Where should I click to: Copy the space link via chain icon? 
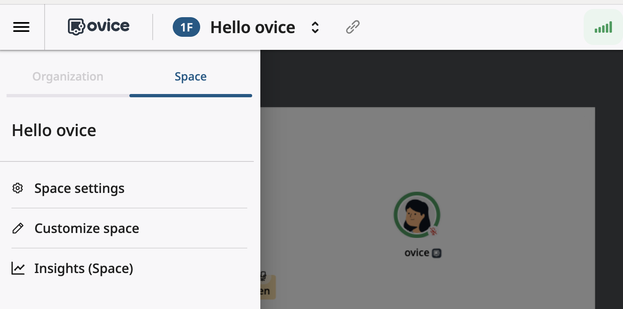[x=352, y=27]
